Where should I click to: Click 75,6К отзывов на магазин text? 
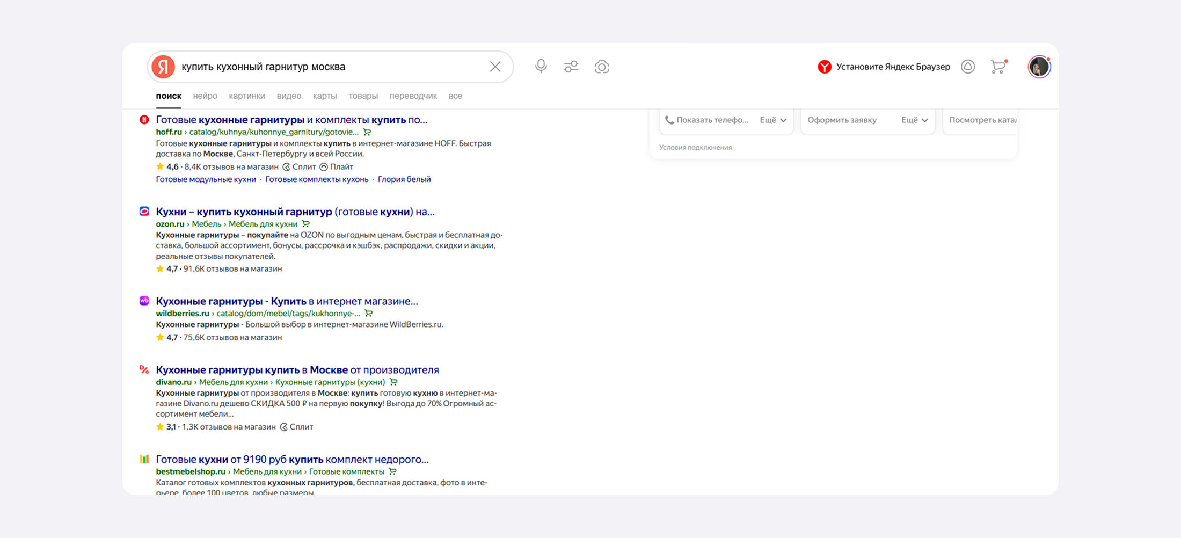[232, 338]
